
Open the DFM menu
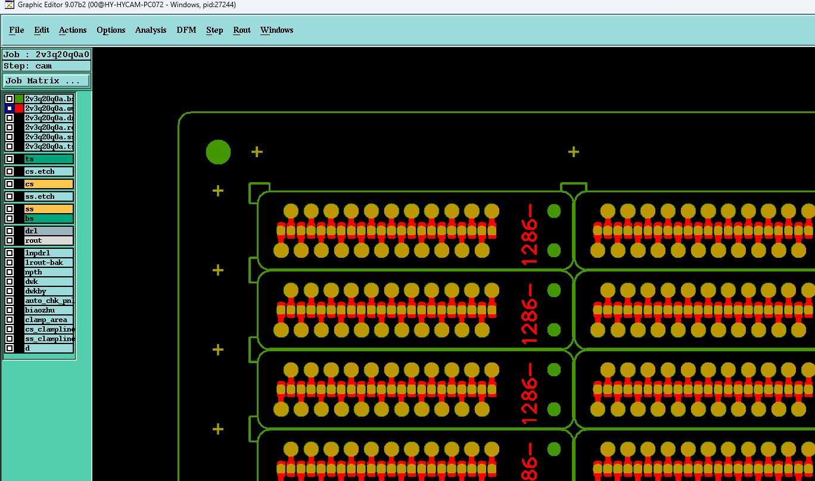coord(186,30)
